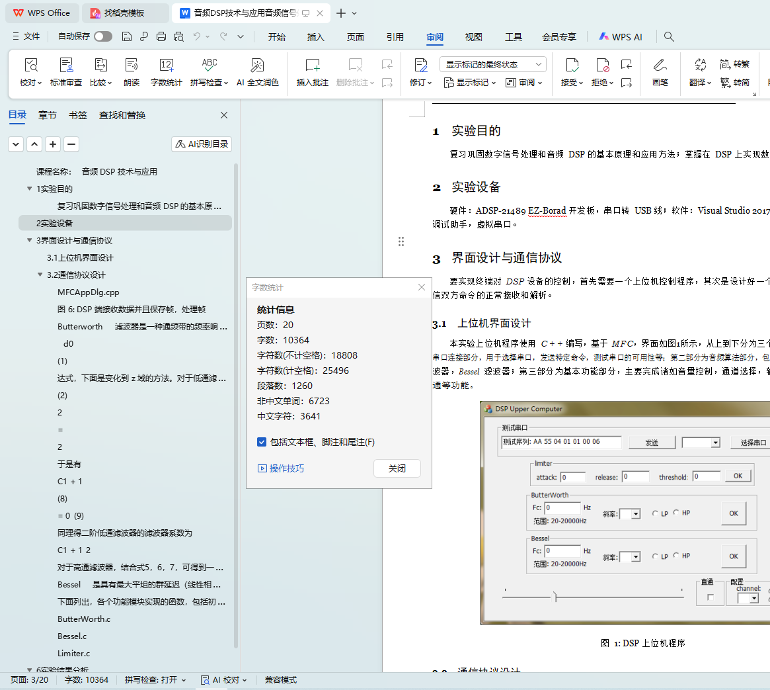770x690 pixels.
Task: Select 2实验设备 in the outline list
Action: click(x=55, y=223)
